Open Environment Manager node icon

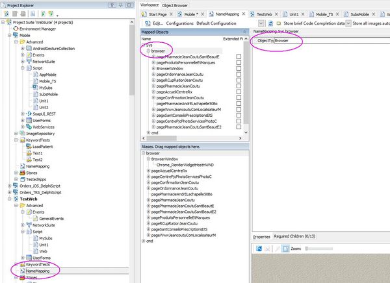pos(15,29)
